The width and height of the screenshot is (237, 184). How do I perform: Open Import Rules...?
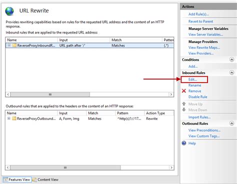click(x=199, y=117)
